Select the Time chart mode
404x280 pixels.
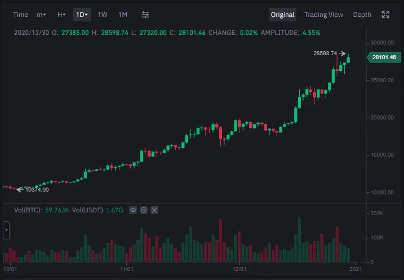coord(20,15)
